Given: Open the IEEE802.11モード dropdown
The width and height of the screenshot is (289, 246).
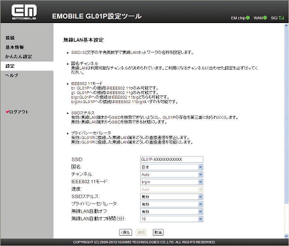Looking at the screenshot, I should click(171, 182).
